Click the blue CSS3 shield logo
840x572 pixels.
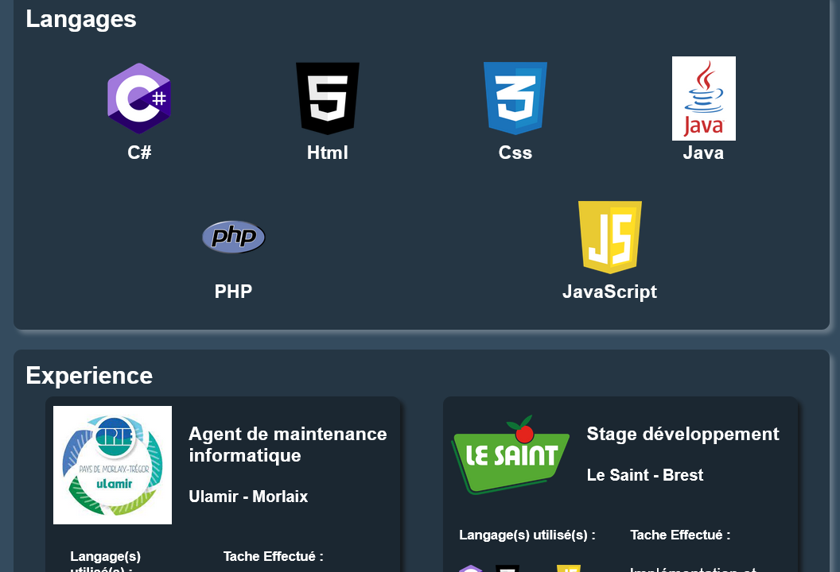pos(515,99)
